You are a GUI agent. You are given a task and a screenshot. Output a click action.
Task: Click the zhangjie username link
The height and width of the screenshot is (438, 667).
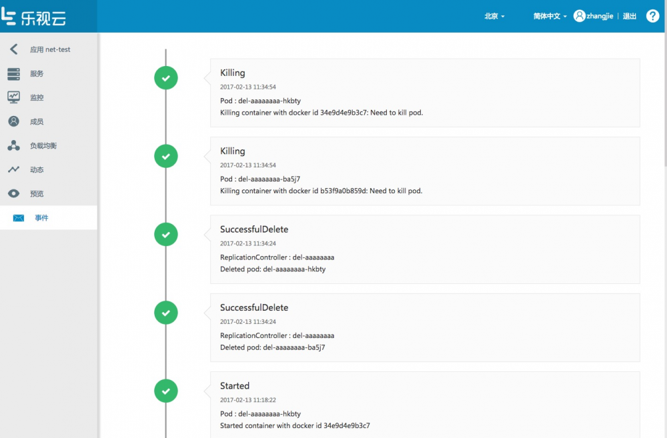point(600,16)
